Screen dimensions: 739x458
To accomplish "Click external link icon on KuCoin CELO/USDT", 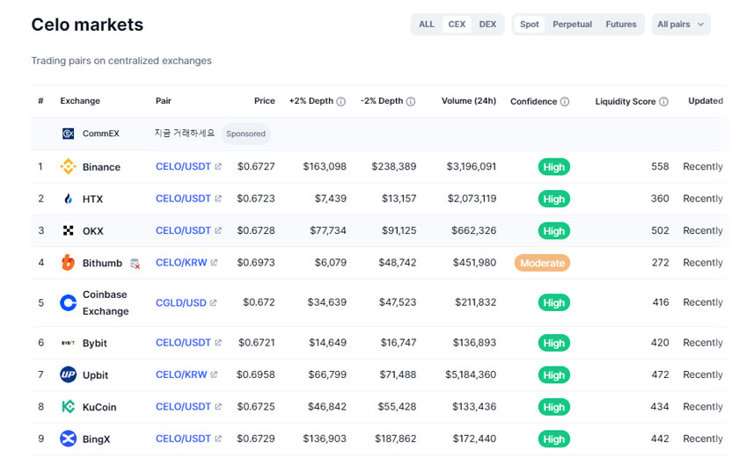I will point(218,406).
